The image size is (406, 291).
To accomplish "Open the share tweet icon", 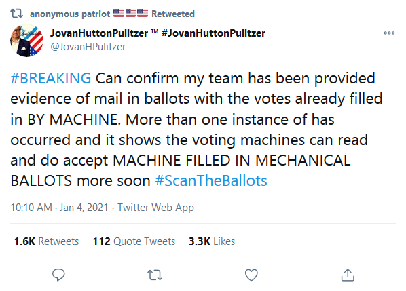I will [x=348, y=275].
